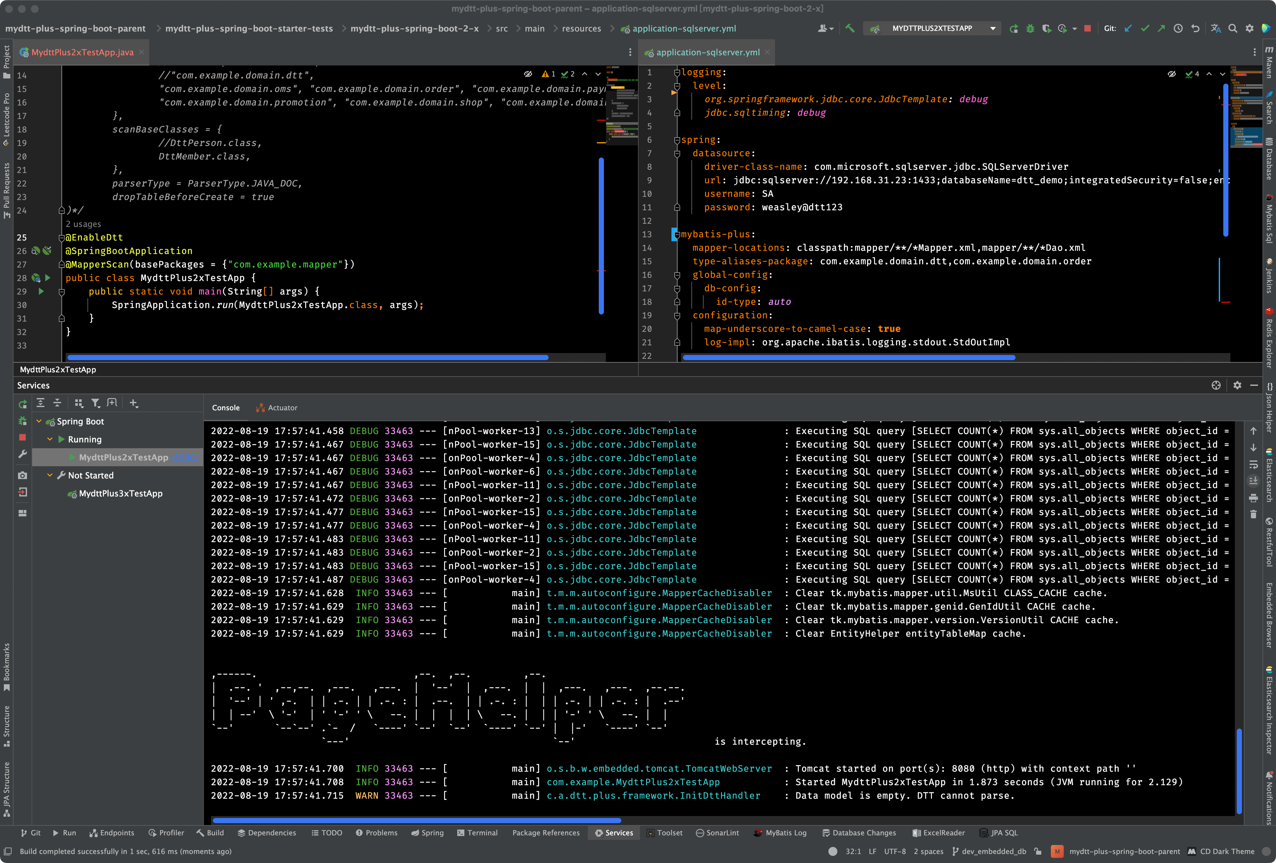Open the MYDTTPLUS2XTESTAPP run configuration dropdown
The width and height of the screenshot is (1276, 863).
pos(932,28)
